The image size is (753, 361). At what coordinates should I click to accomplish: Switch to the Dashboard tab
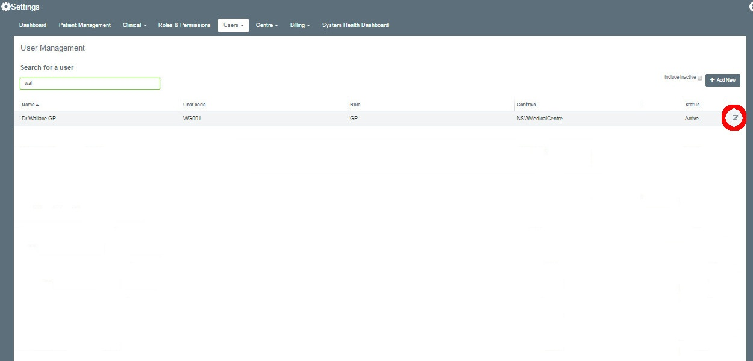tap(33, 25)
